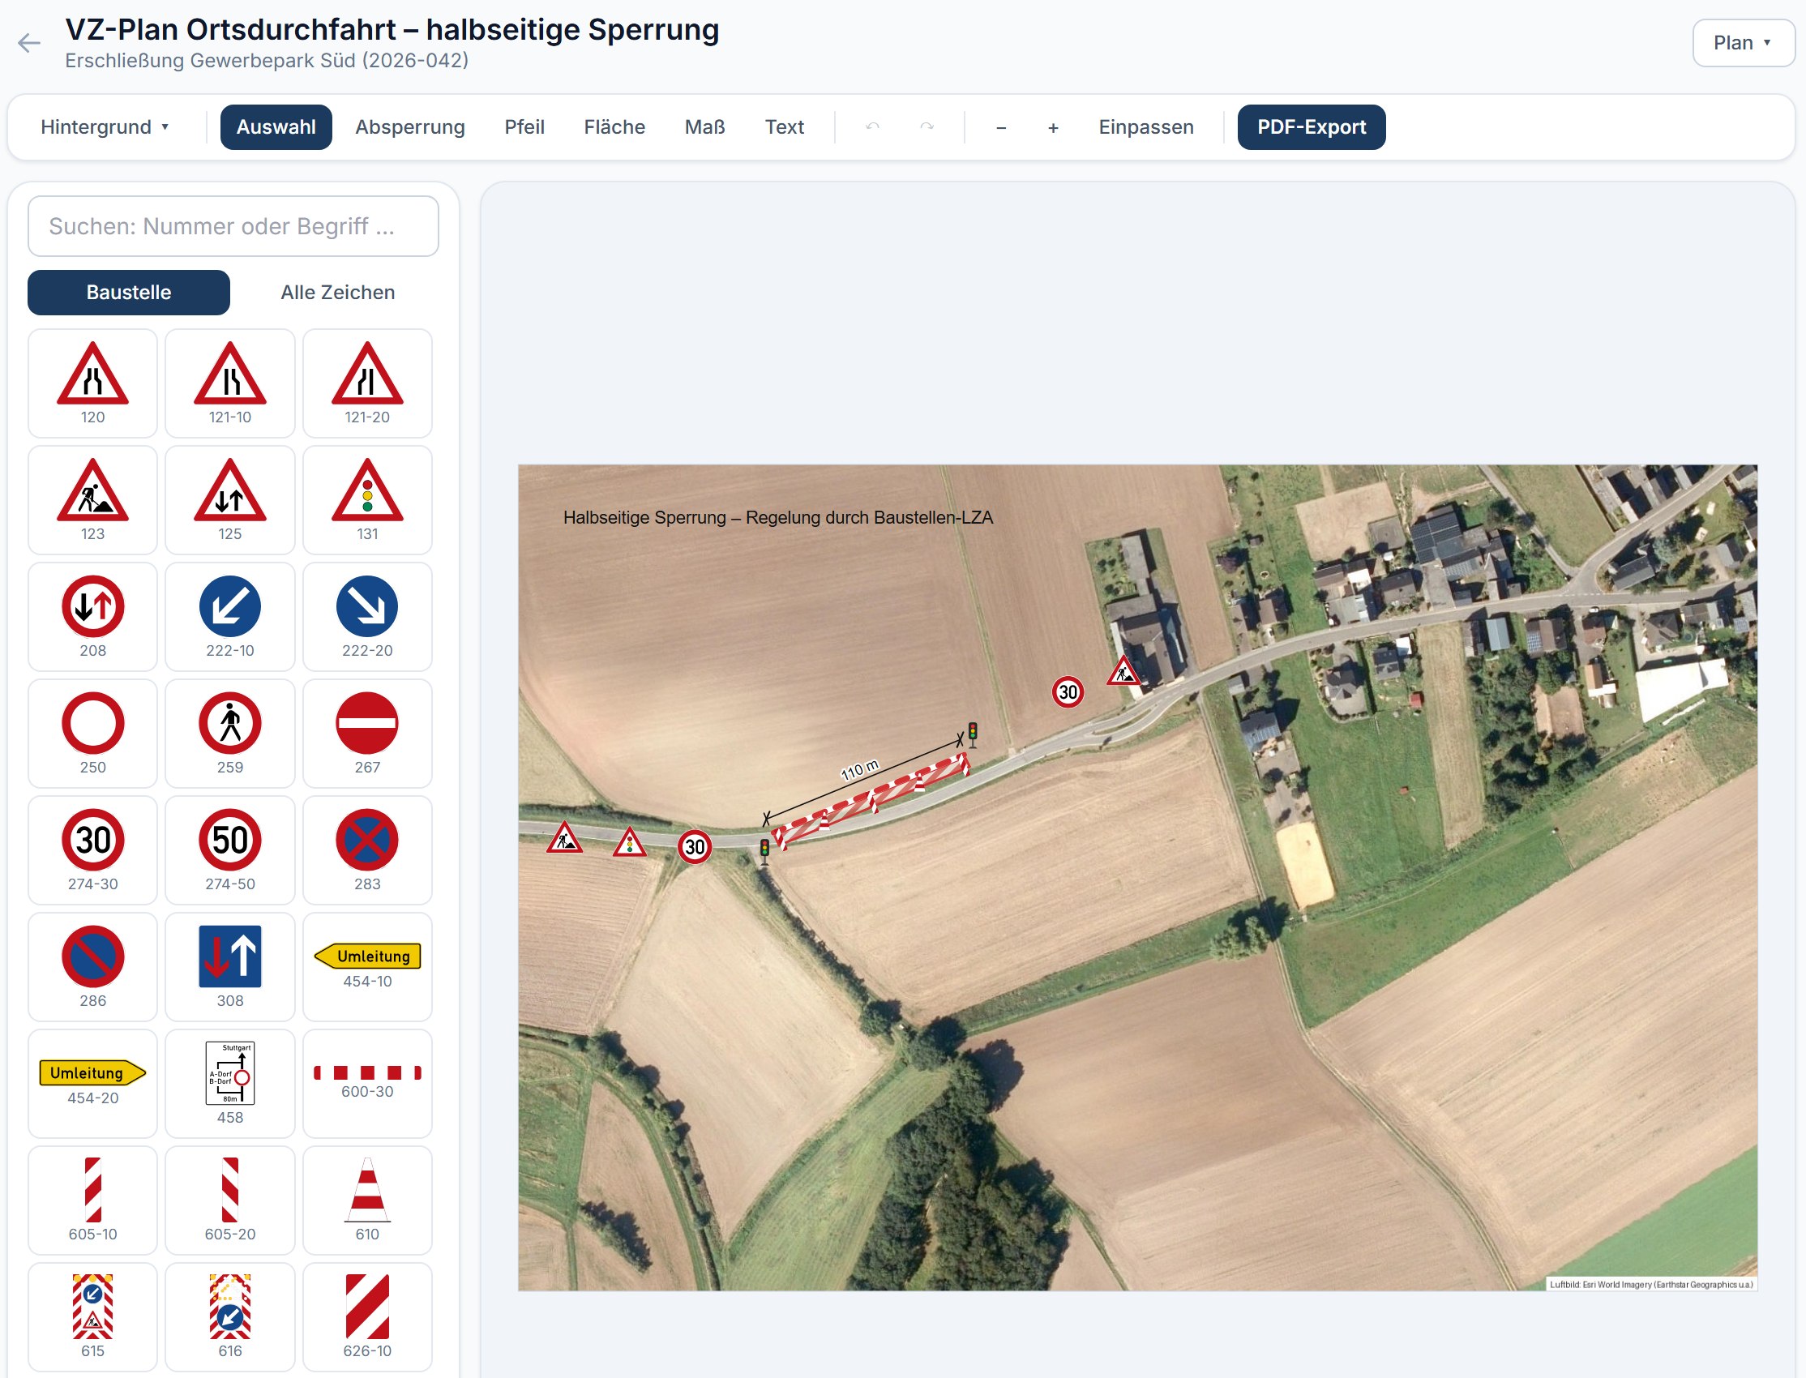This screenshot has height=1378, width=1806.
Task: Select priority to oncoming sign 208
Action: coord(92,617)
